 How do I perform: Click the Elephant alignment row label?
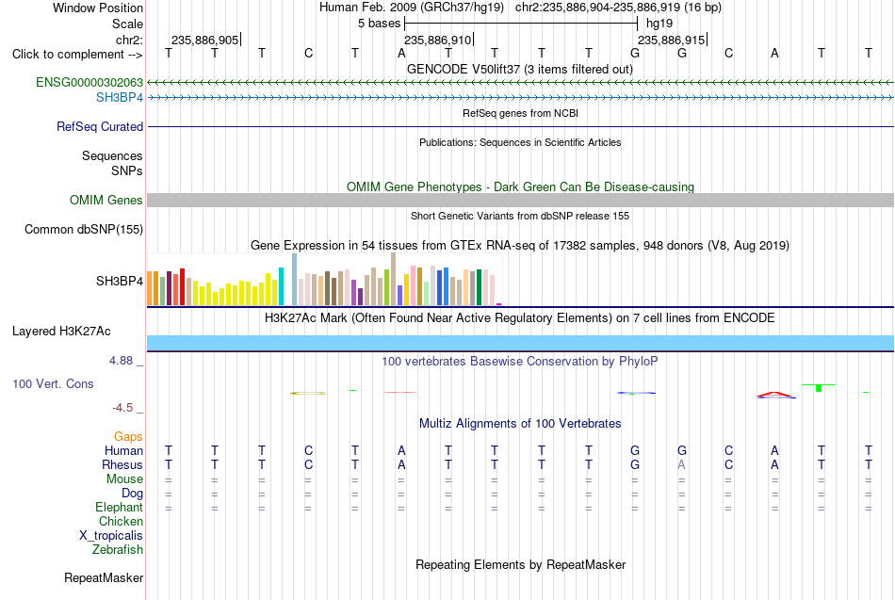click(119, 508)
